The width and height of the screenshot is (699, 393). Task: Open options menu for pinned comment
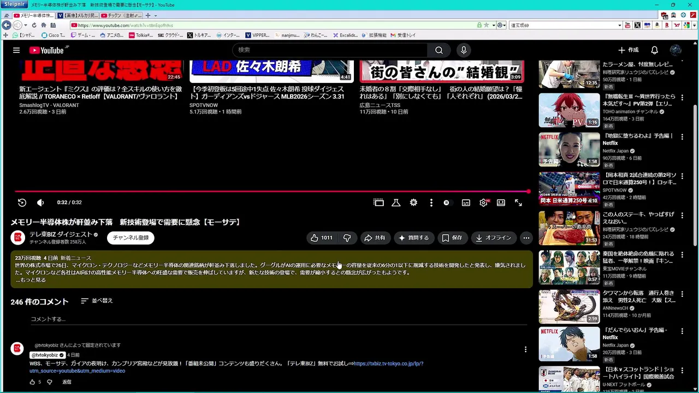[525, 349]
